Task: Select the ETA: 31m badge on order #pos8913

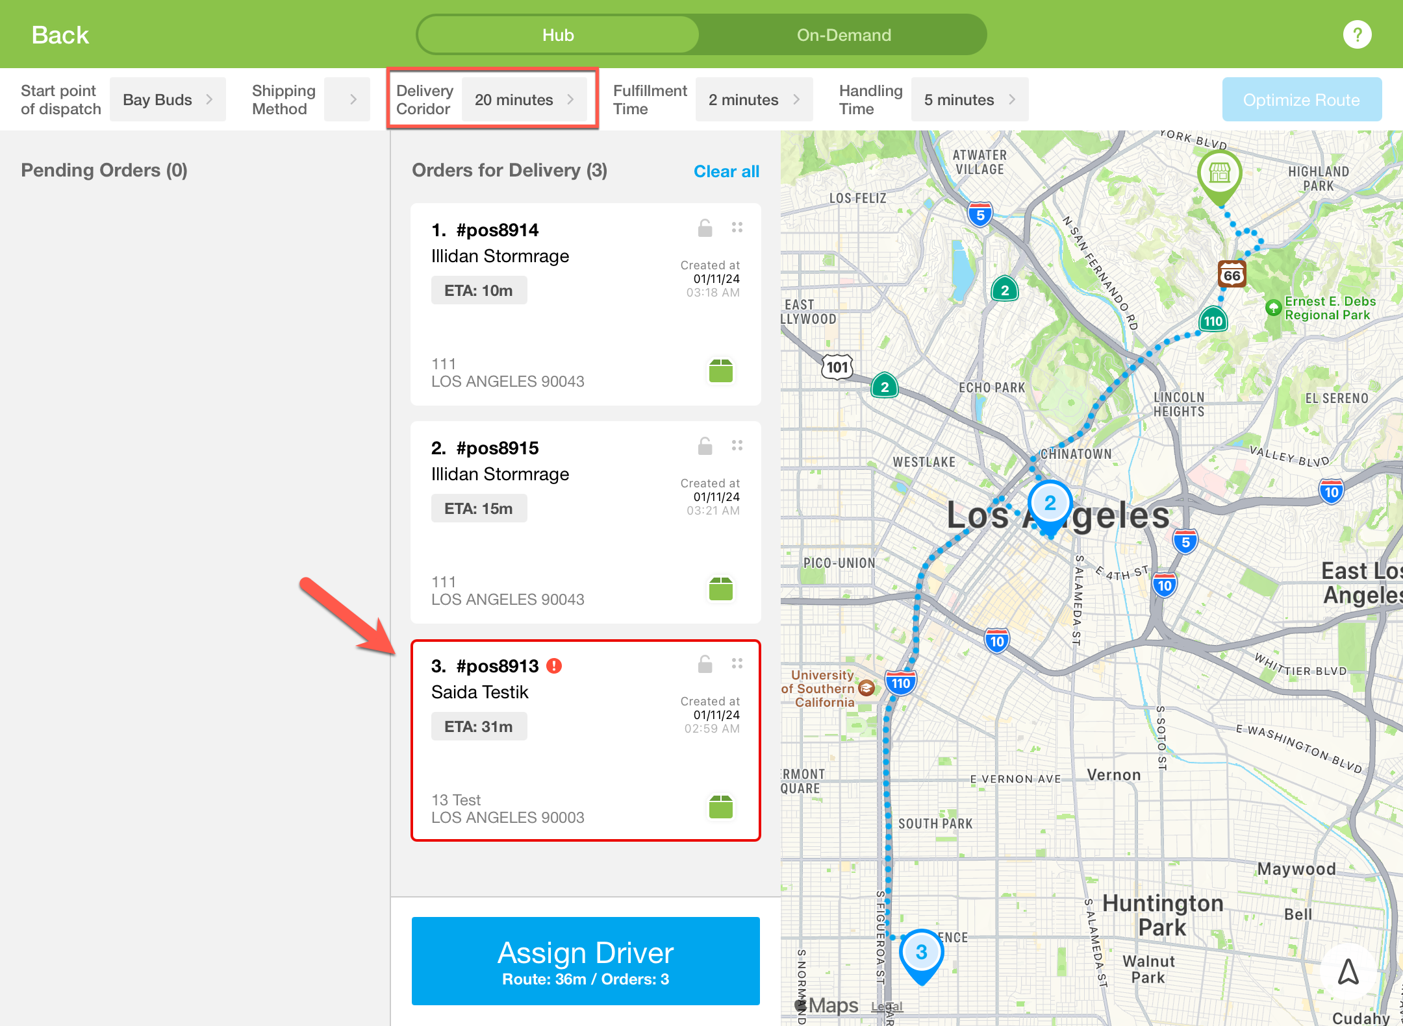Action: click(x=479, y=726)
